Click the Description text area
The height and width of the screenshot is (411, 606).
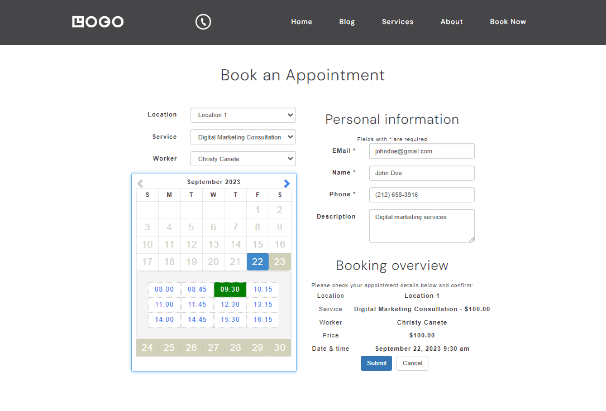pos(422,226)
